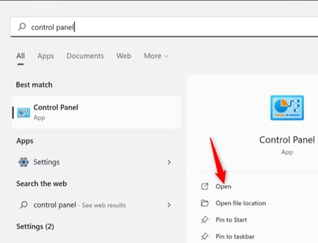This screenshot has height=243, width=318.
Task: Expand the web results chevron arrow
Action: (169, 205)
